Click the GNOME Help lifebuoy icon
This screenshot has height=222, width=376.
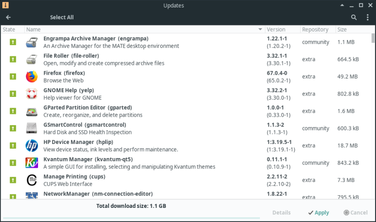[x=31, y=94]
